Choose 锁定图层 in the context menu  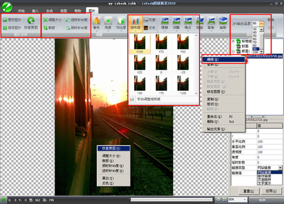(x=223, y=92)
